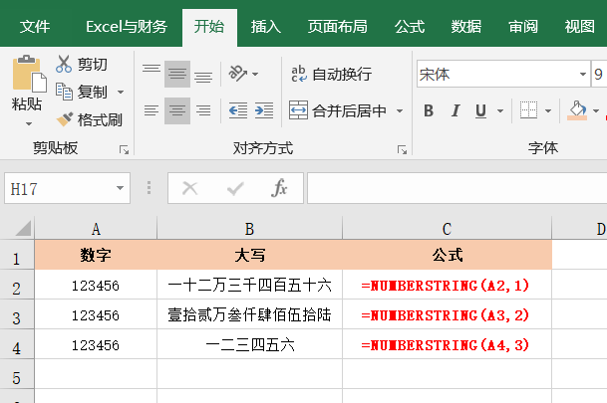The image size is (607, 403).
Task: Switch to the View (视图) tab
Action: [x=579, y=27]
